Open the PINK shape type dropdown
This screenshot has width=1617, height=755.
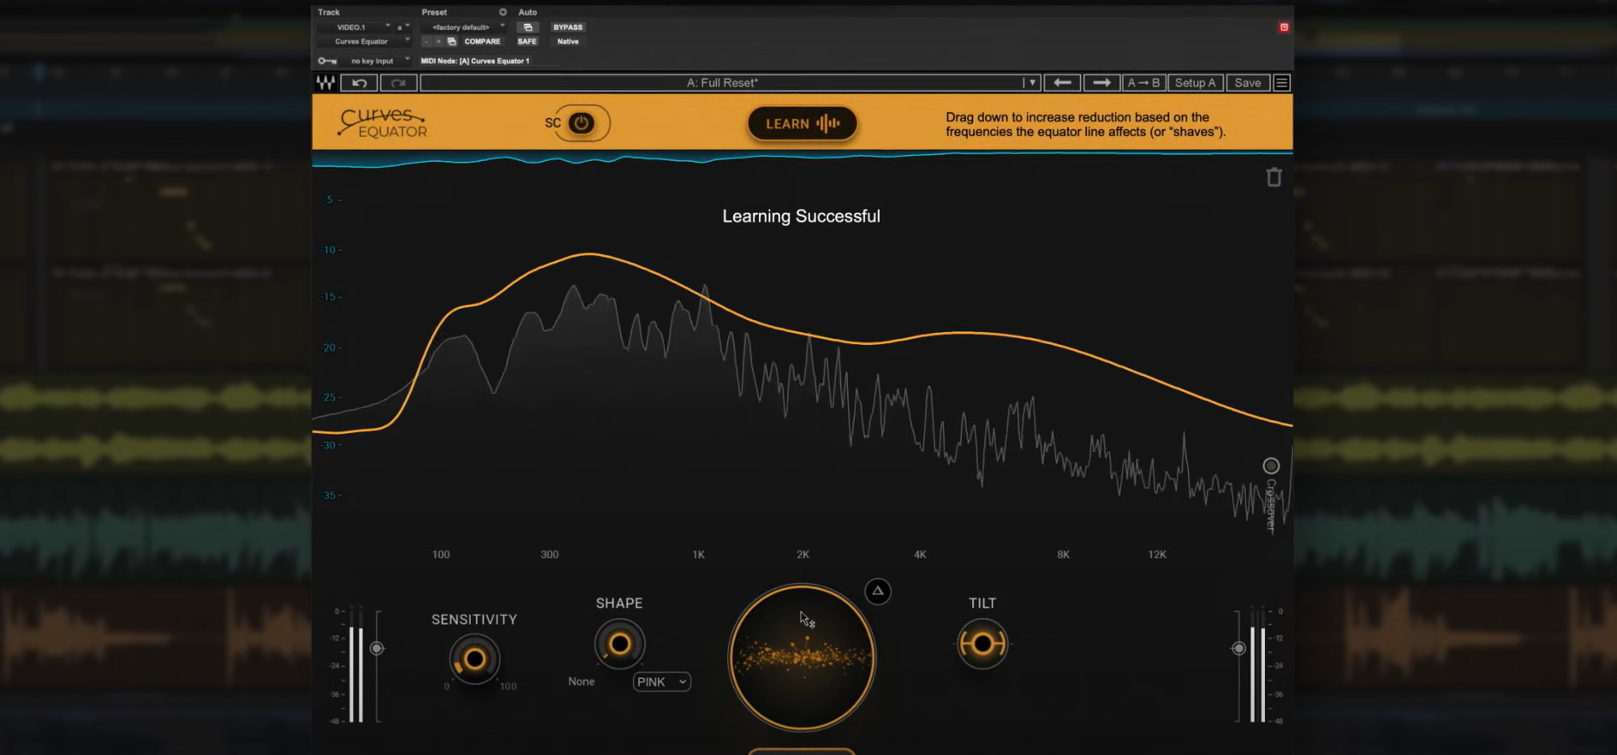661,681
